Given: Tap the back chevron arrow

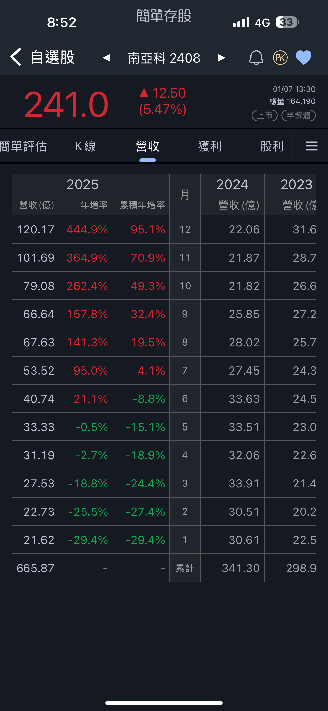Looking at the screenshot, I should (16, 57).
